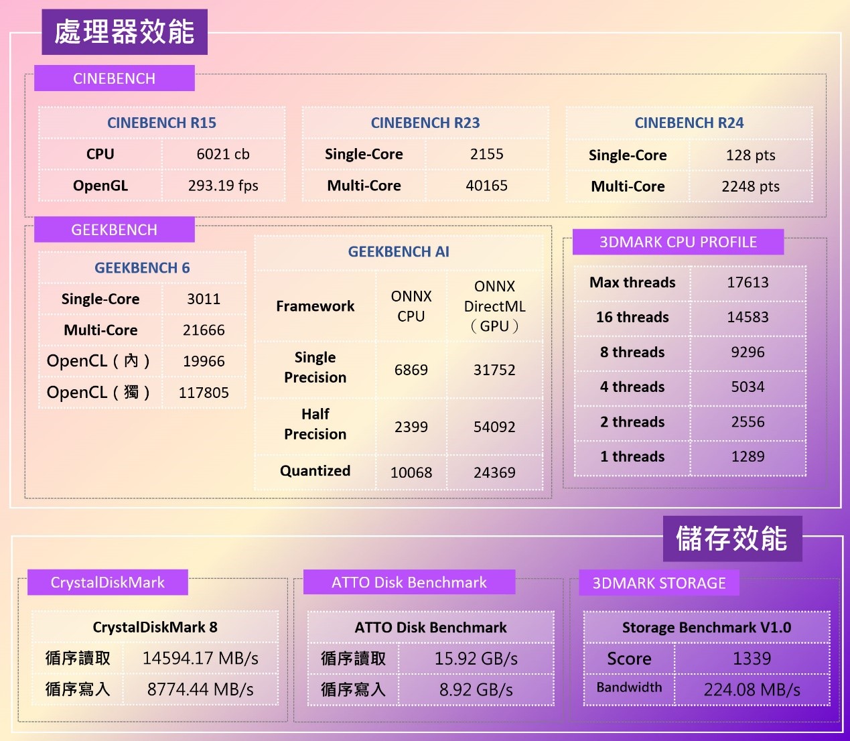Click the ONNX DirectML (GPU) column header
The image size is (850, 741).
(x=494, y=306)
